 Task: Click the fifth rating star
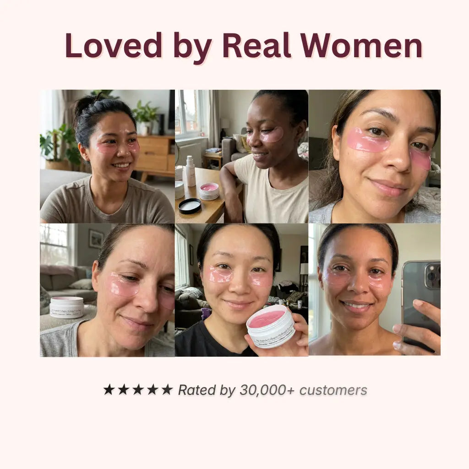point(167,389)
